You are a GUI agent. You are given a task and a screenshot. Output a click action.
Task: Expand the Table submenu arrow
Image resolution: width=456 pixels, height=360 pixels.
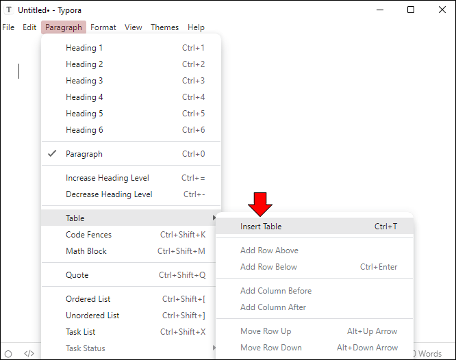pyautogui.click(x=214, y=218)
